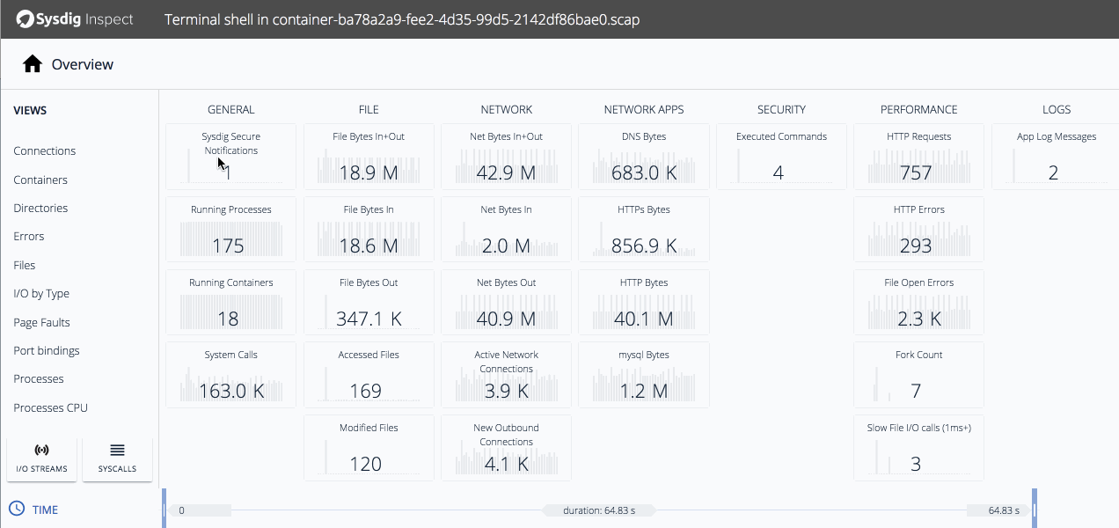1119x528 pixels.
Task: Open the Errors view
Action: pyautogui.click(x=29, y=237)
